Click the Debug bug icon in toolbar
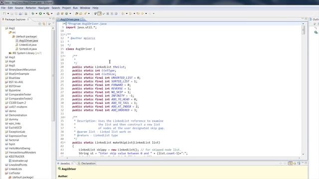Image resolution: width=319 pixels, height=179 pixels. click(33, 13)
